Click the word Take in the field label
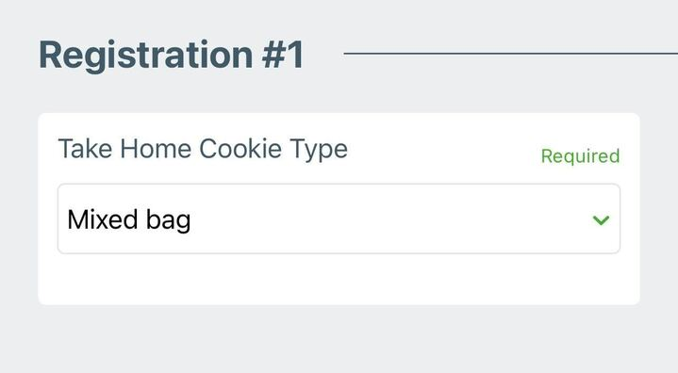 tap(85, 149)
